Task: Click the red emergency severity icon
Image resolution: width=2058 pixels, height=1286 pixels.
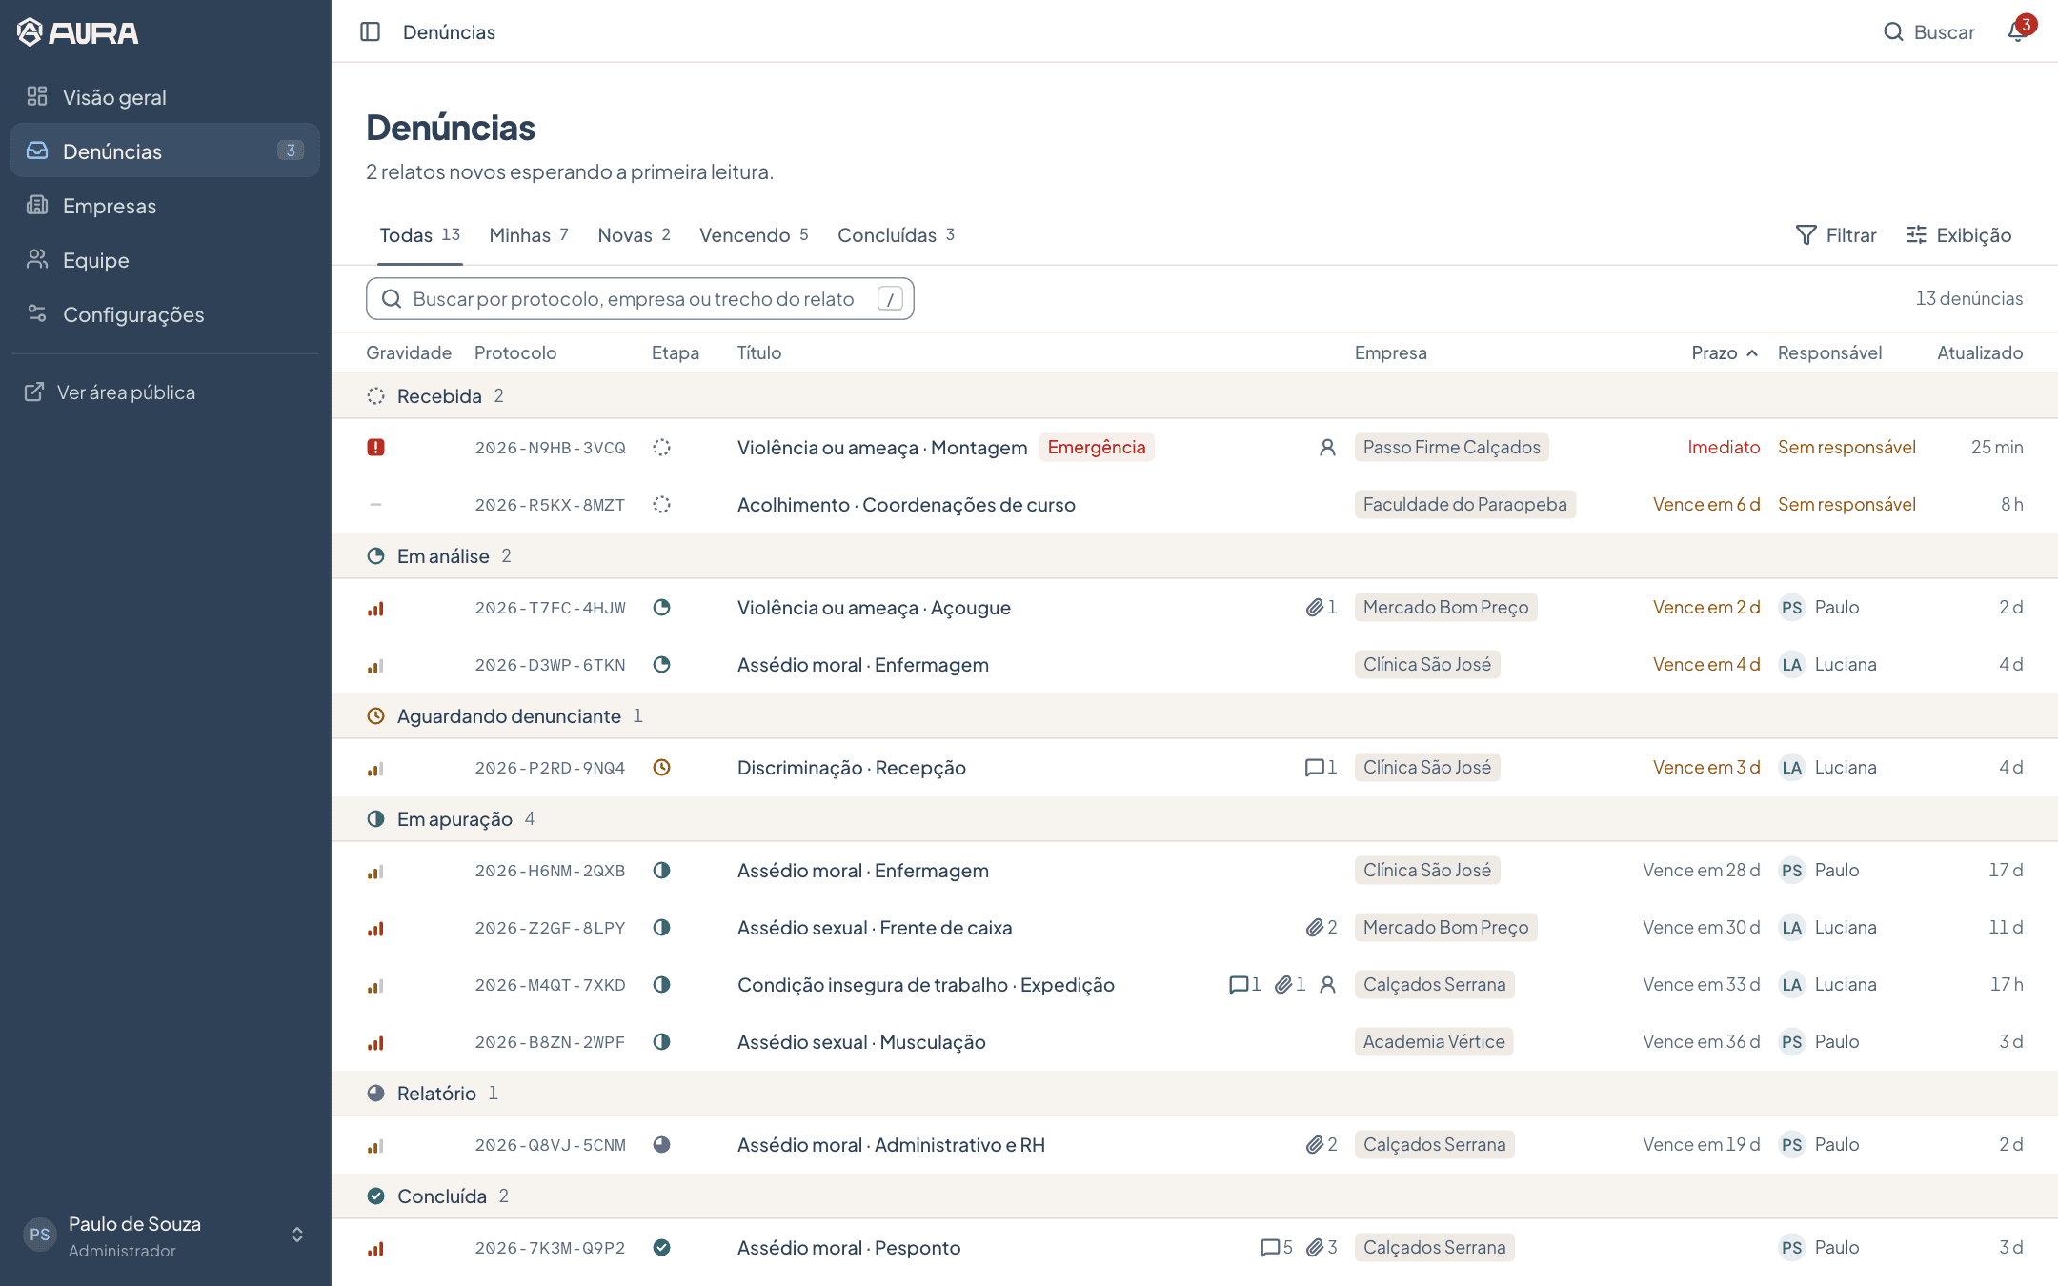Action: [375, 447]
